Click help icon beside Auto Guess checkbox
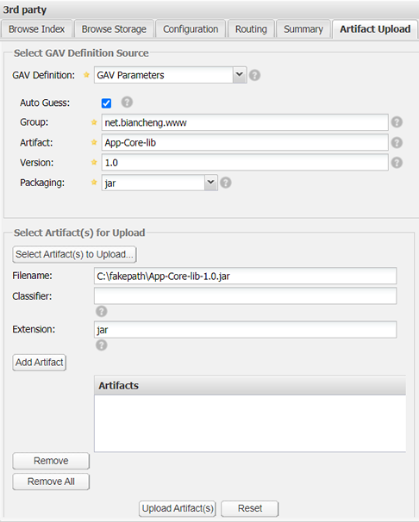 127,103
